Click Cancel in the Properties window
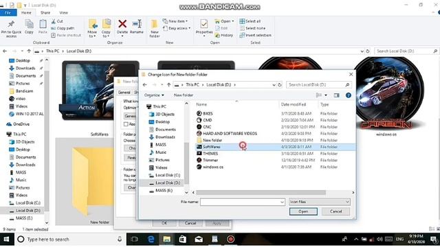 pyautogui.click(x=190, y=223)
